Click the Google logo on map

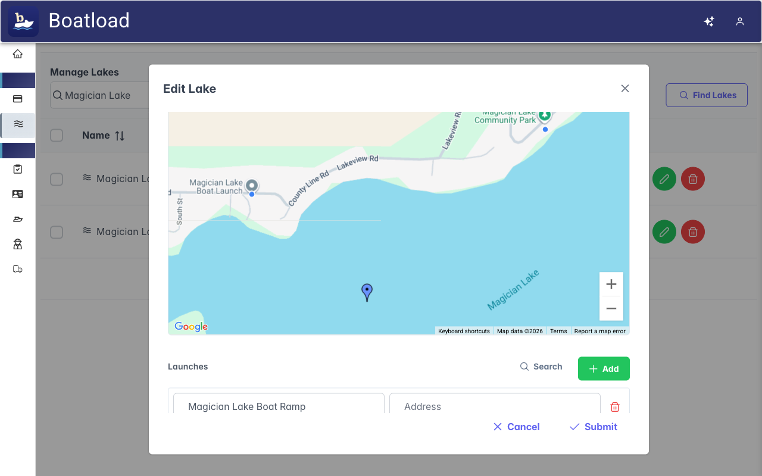pyautogui.click(x=191, y=327)
